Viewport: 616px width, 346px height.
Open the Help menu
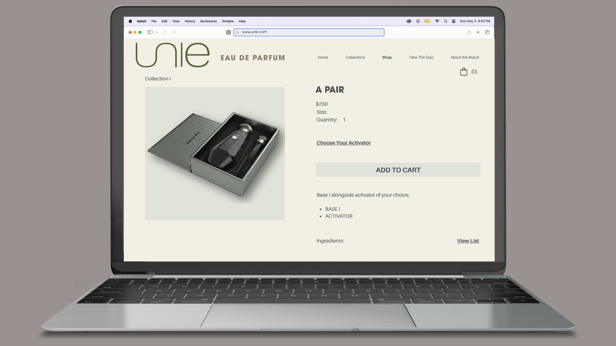[x=242, y=21]
